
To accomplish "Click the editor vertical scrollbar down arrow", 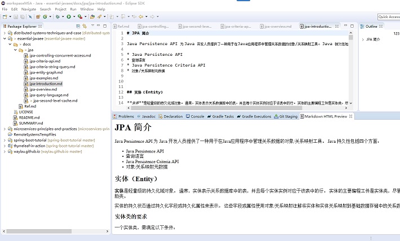I will 351,103.
